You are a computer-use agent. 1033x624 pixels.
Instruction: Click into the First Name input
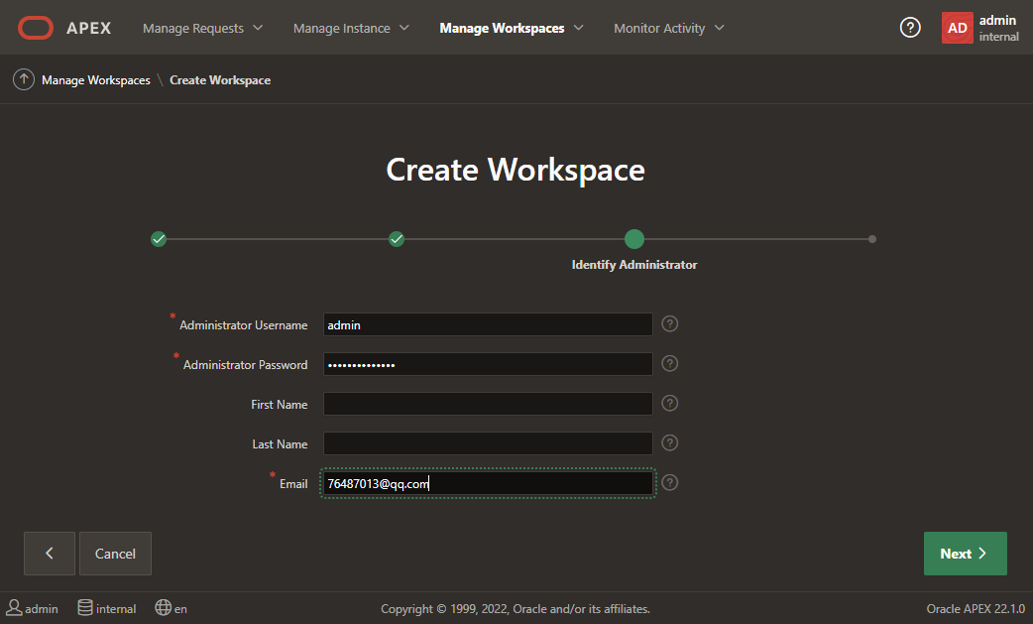click(x=488, y=404)
